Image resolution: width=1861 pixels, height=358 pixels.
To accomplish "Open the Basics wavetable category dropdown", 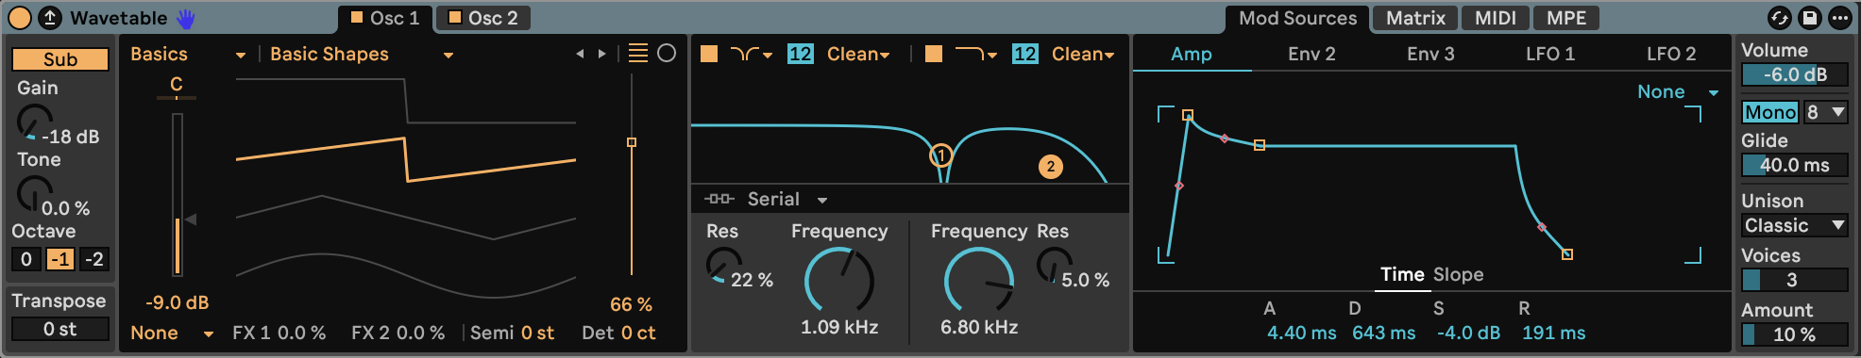I will [x=188, y=55].
